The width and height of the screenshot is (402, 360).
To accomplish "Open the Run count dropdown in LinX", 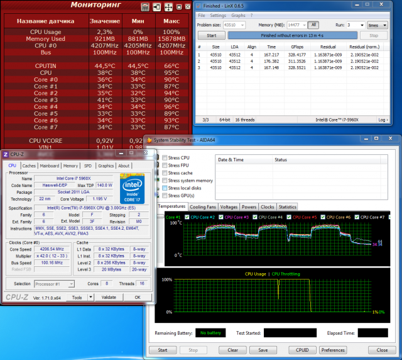I will point(362,25).
